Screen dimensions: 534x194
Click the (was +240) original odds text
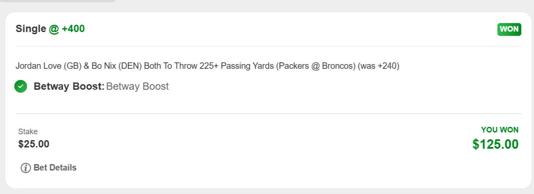378,66
